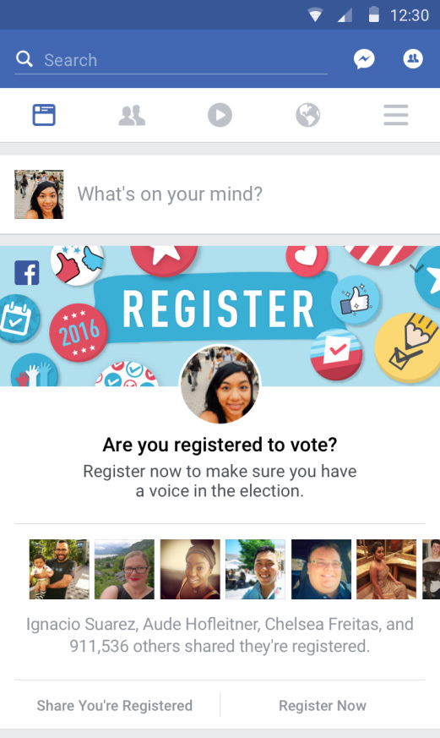
Task: Tap the circular profile picture on banner
Action: click(220, 384)
